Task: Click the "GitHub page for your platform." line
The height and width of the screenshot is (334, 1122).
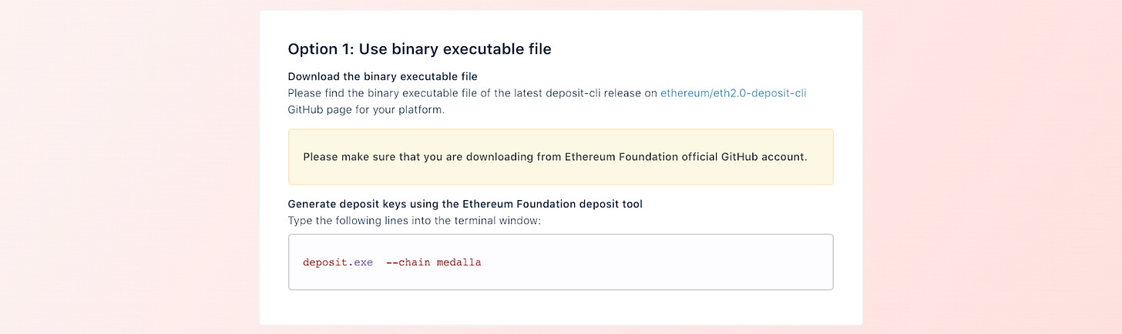Action: click(366, 110)
